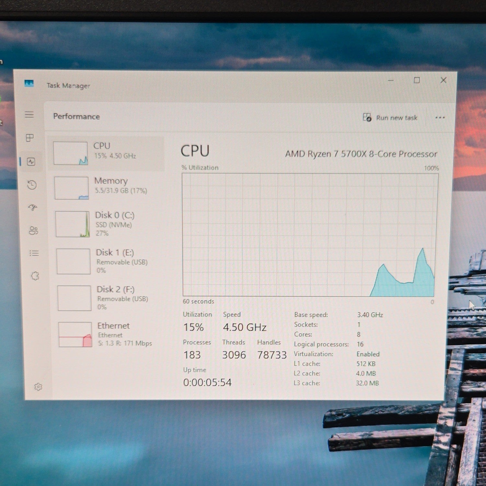Open the Startup apps page icon
Viewport: 486px width, 486px height.
click(x=33, y=207)
